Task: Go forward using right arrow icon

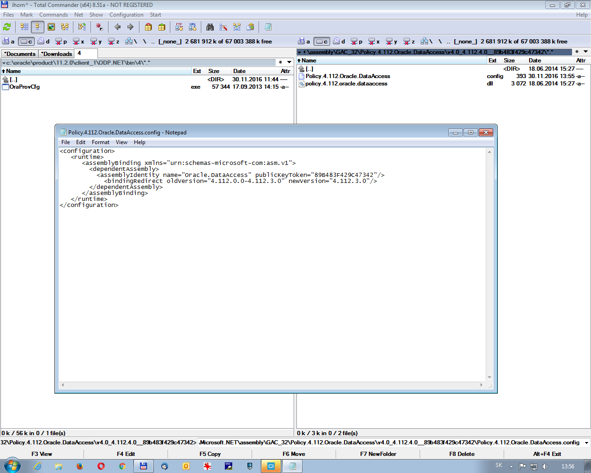Action: point(130,27)
